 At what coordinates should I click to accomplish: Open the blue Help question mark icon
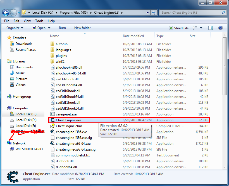point(221,28)
